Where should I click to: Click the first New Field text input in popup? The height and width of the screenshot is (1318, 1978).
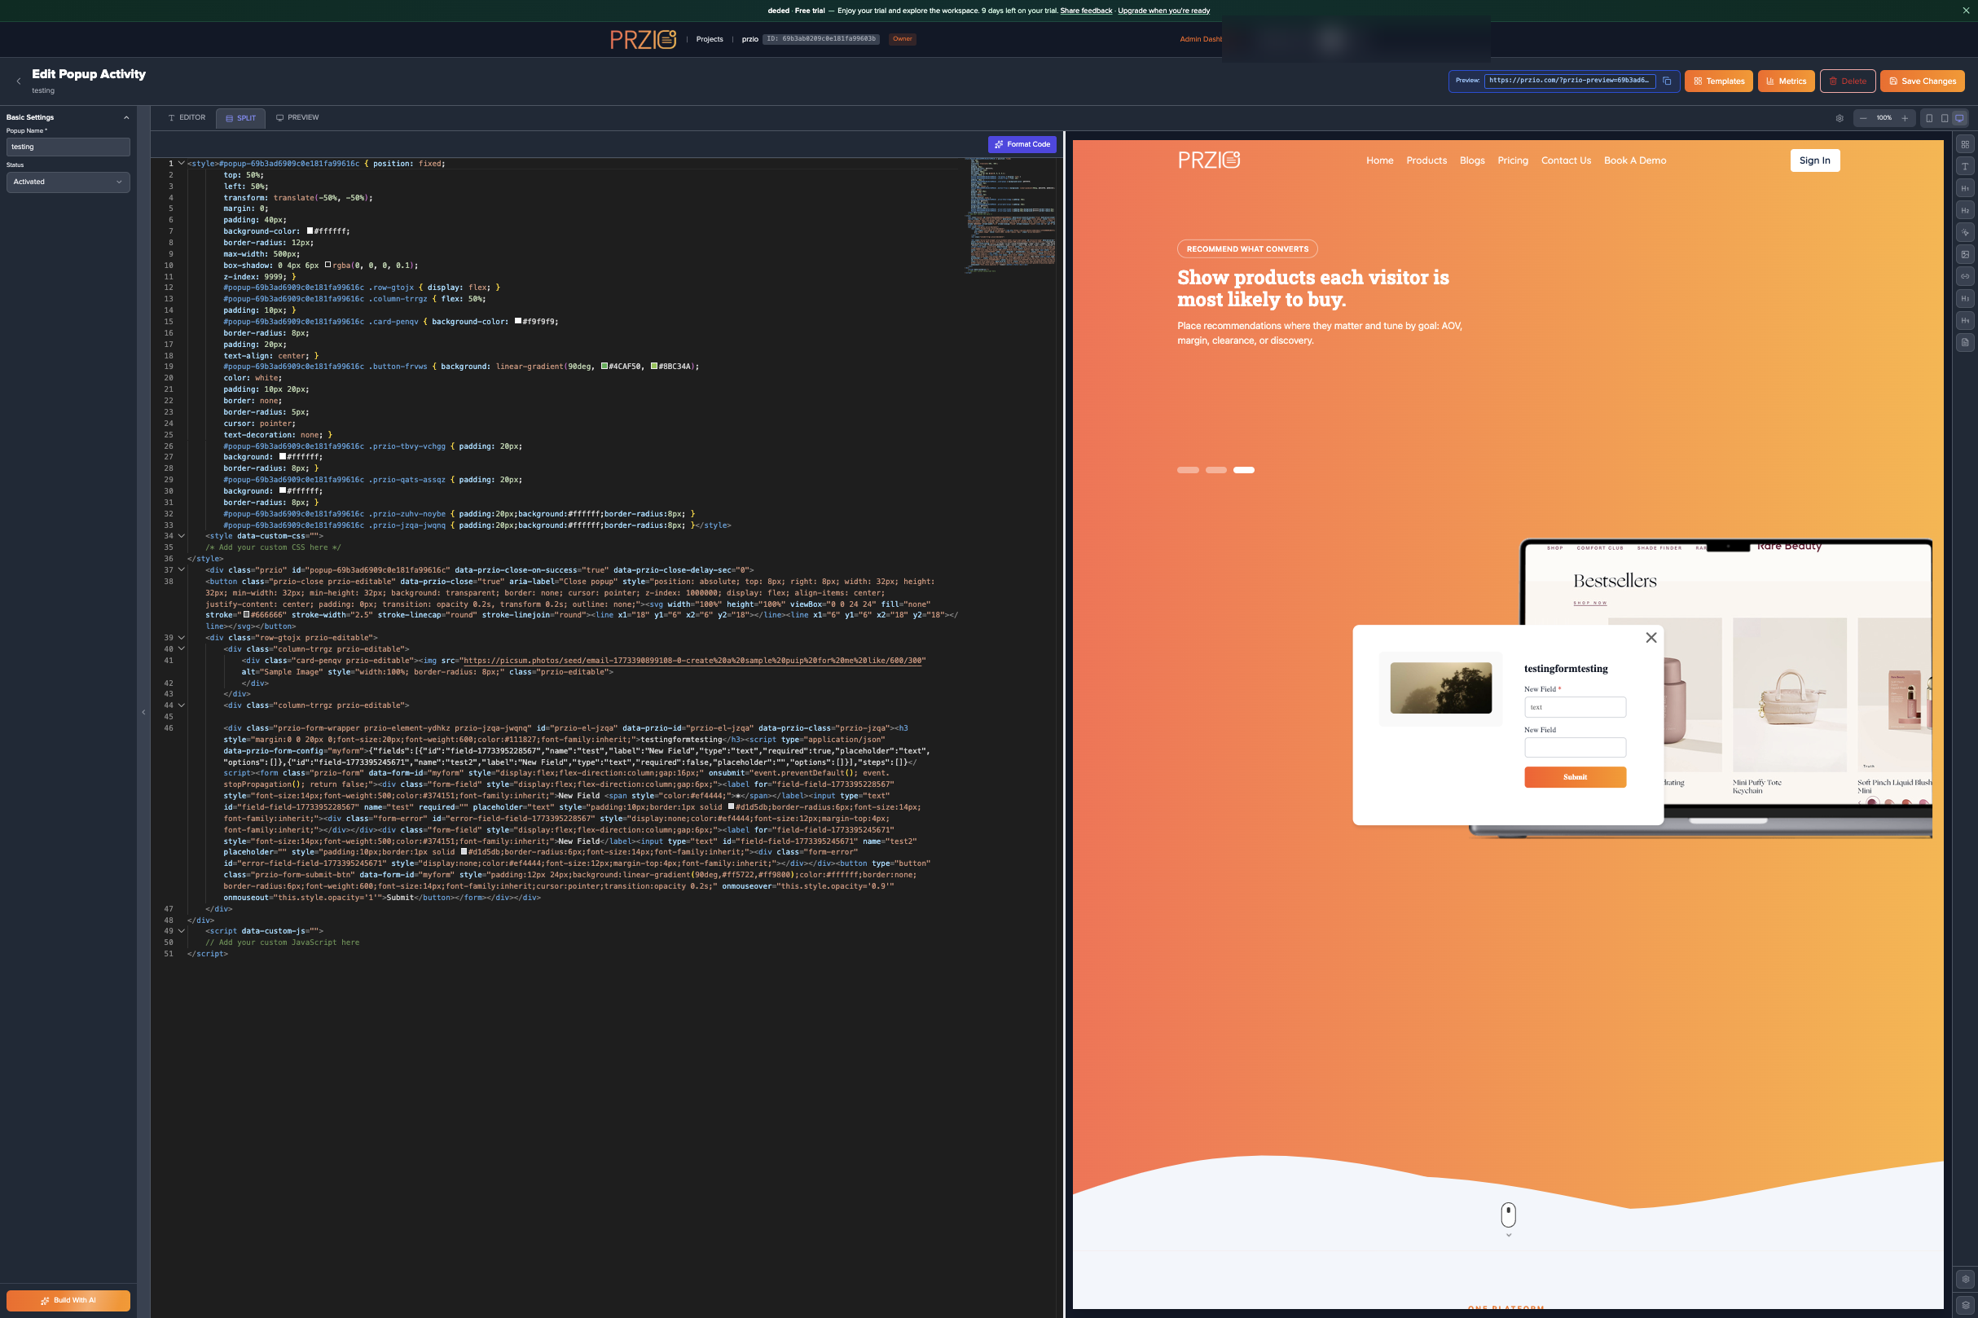click(x=1575, y=708)
